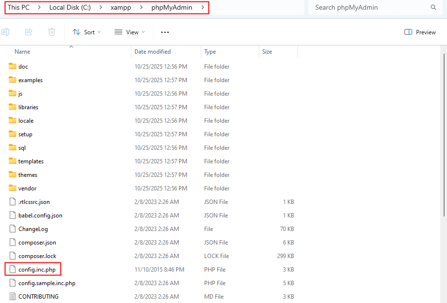Click the Delete trash icon
This screenshot has width=447, height=303.
[x=51, y=31]
